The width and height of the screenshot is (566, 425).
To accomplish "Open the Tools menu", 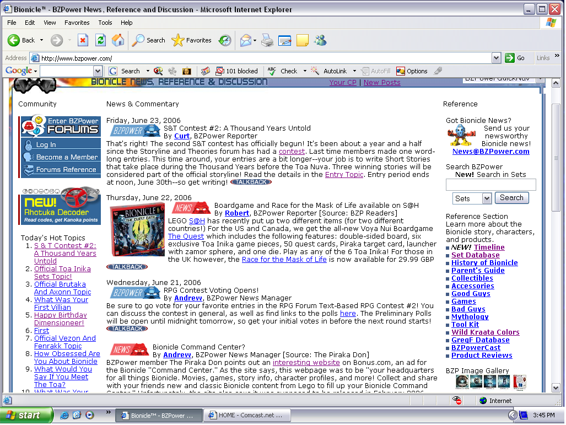I will 105,23.
